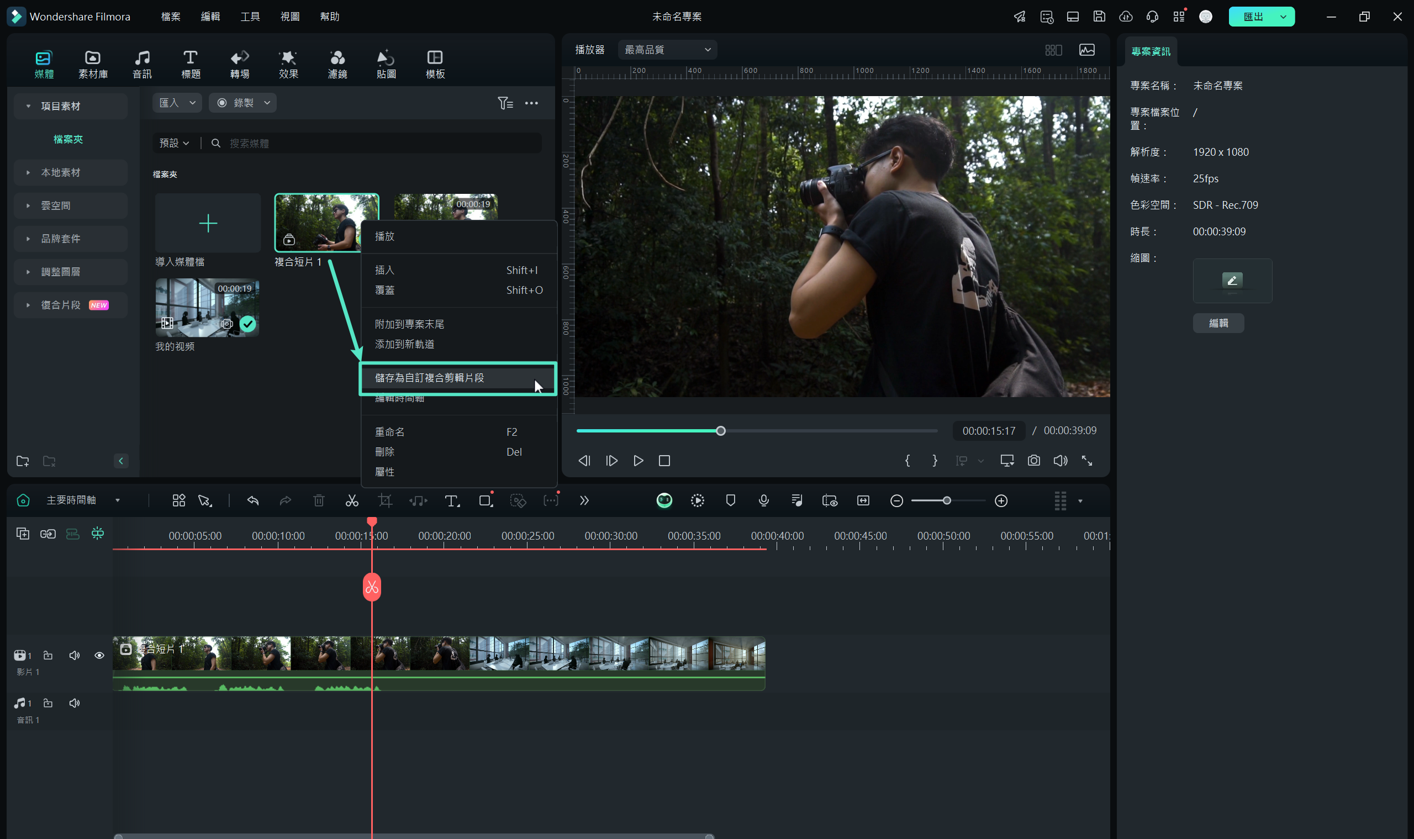
Task: Click the save project icon in title bar
Action: (1099, 17)
